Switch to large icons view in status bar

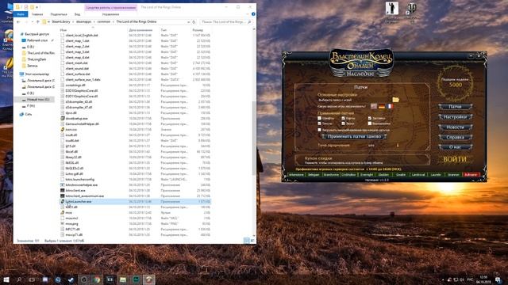click(252, 241)
